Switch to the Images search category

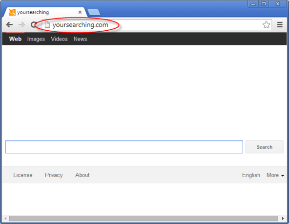click(x=36, y=39)
